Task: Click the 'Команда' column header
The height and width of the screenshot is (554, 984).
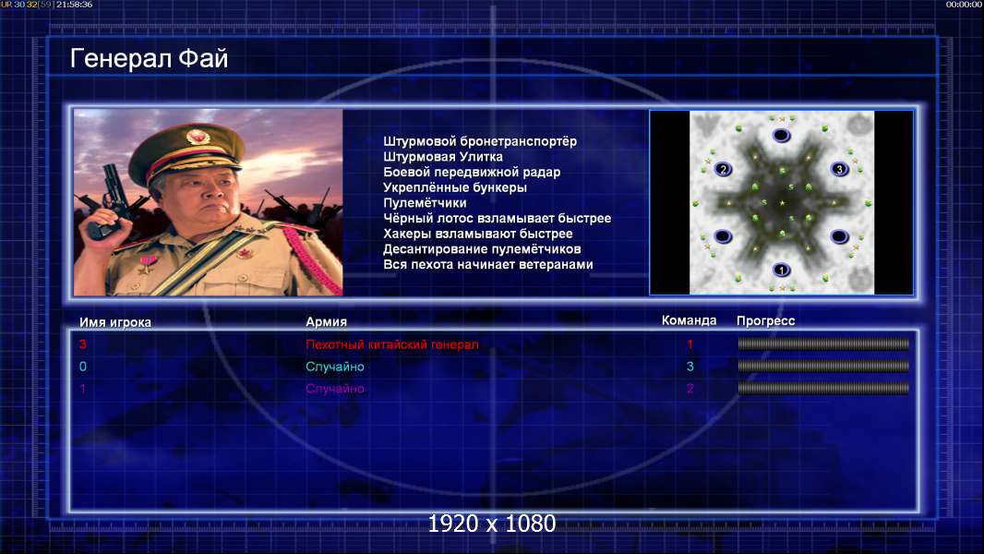Action: [x=689, y=320]
